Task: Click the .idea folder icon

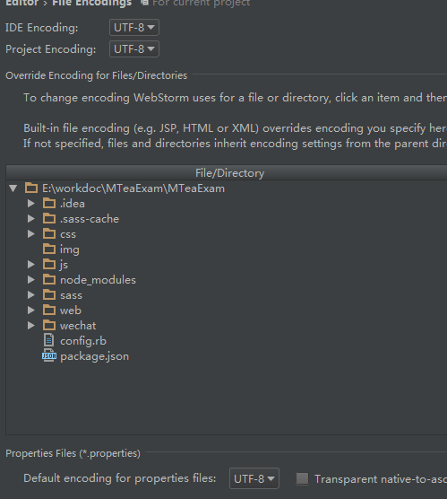Action: click(49, 203)
